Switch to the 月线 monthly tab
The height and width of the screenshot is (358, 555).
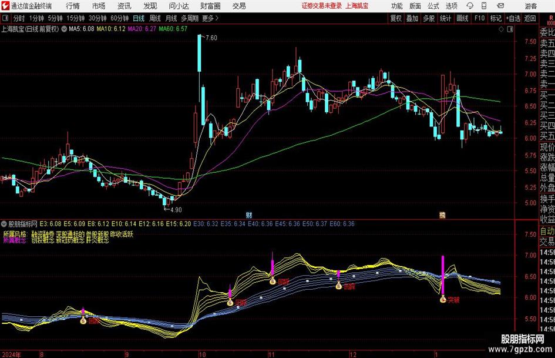point(171,18)
